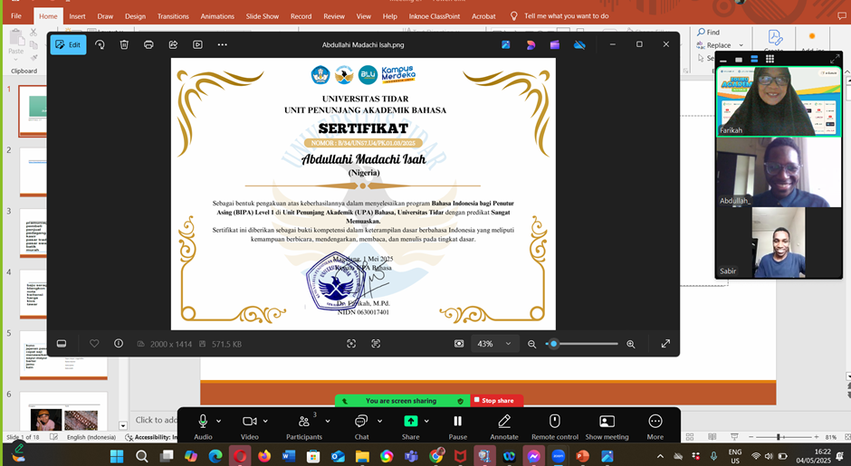Image resolution: width=851 pixels, height=466 pixels.
Task: Share the image via share icon
Action: click(173, 44)
